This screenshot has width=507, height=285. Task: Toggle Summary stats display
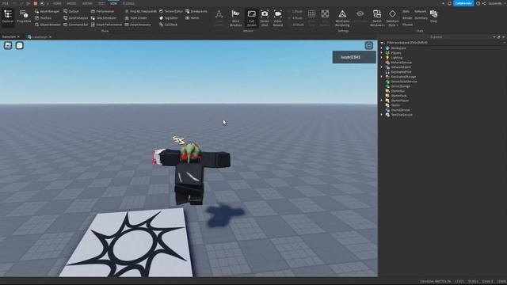(421, 18)
